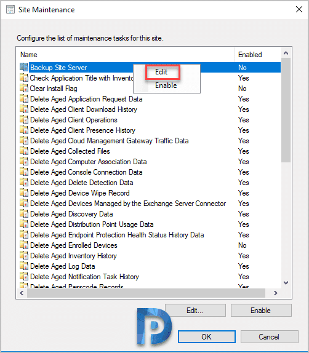309x353 pixels.
Task: Choose Edit from the context menu
Action: [161, 72]
